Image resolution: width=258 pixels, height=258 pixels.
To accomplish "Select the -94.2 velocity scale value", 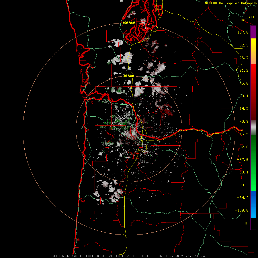I will click(x=243, y=198).
